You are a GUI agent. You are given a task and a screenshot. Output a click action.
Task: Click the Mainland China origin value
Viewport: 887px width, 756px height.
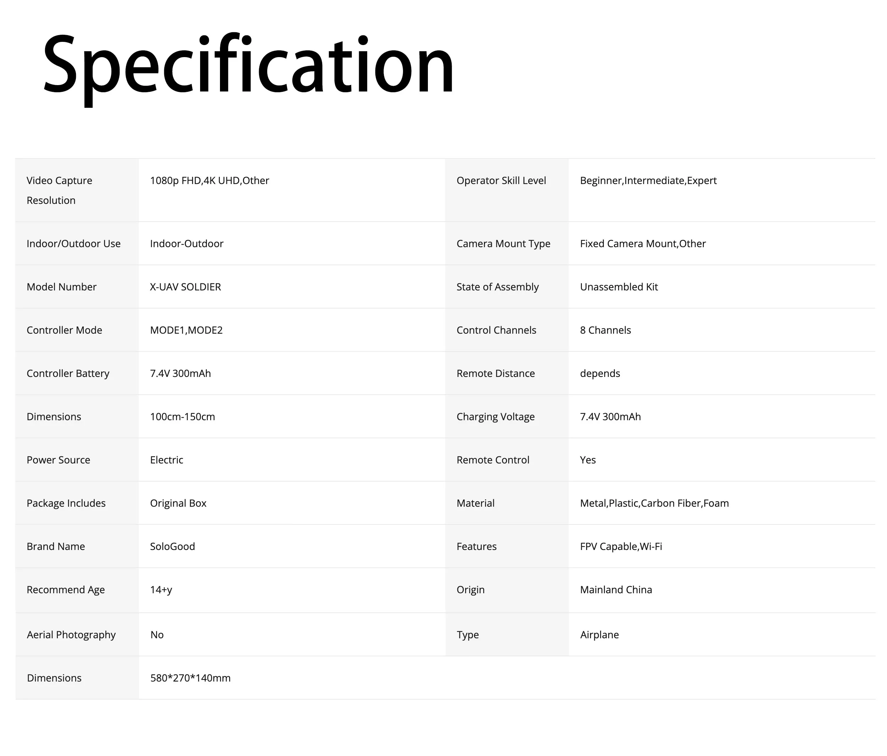click(616, 589)
